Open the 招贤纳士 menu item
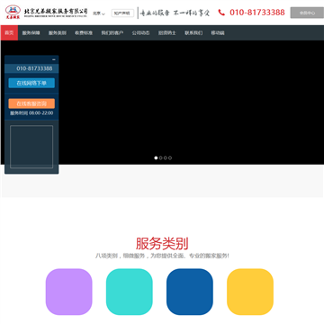Screen dimensions: 324x324 [x=167, y=33]
